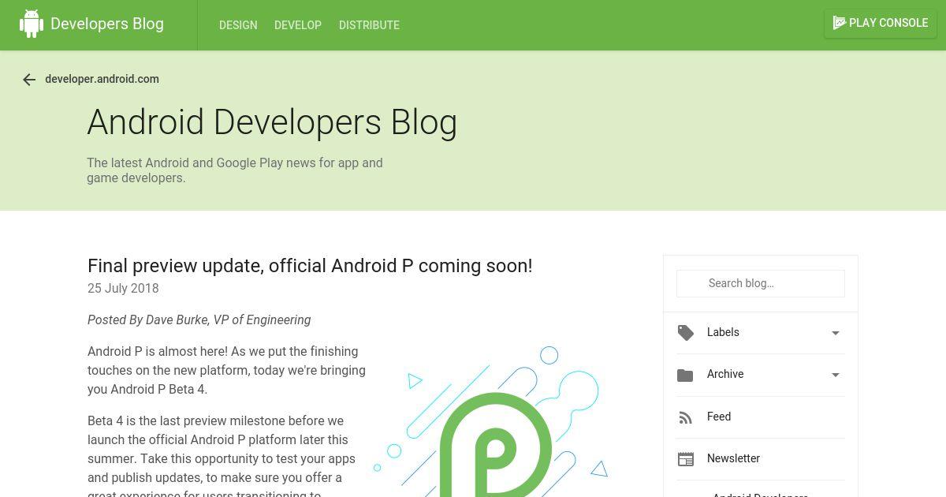
Task: Go back via the left arrow icon
Action: [29, 80]
